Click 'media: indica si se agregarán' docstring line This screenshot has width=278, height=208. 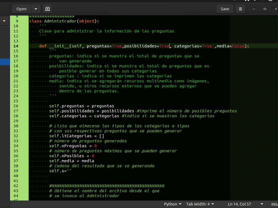tap(85, 81)
